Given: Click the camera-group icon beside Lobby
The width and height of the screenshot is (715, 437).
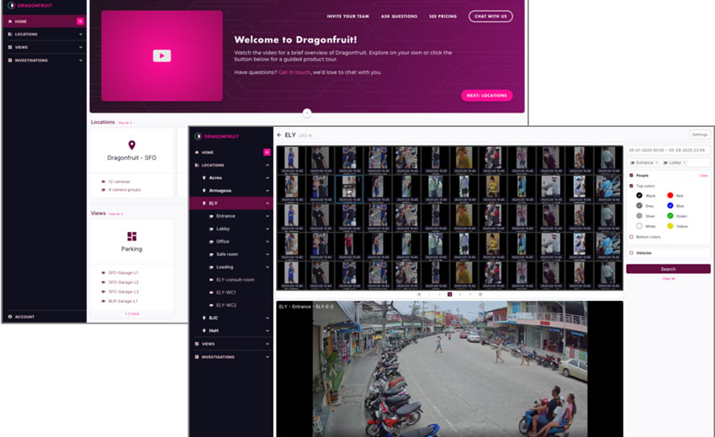Looking at the screenshot, I should [211, 229].
